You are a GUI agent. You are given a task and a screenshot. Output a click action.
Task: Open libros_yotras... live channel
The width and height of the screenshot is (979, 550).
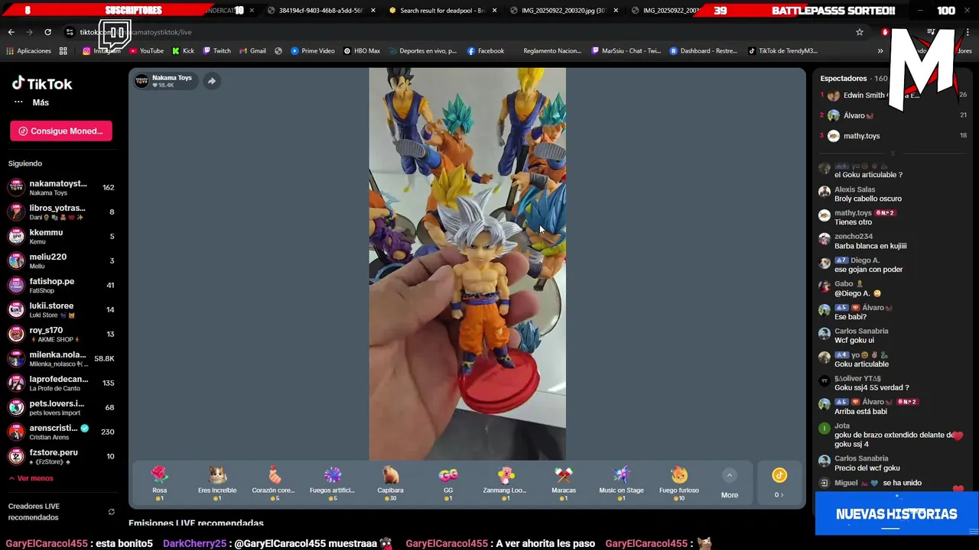point(61,212)
